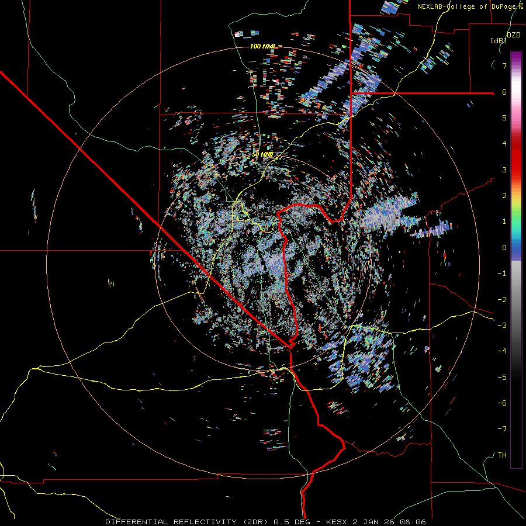Click the -3 value on color scale
The height and width of the screenshot is (526, 526).
tap(502, 326)
